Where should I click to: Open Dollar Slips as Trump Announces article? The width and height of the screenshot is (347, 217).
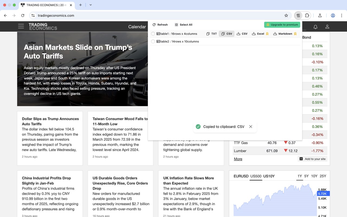[50, 121]
